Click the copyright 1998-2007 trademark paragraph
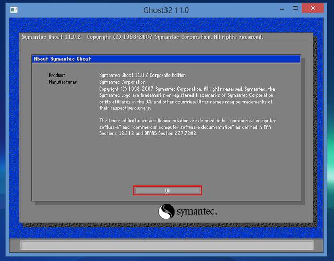334x261 pixels. point(187,98)
